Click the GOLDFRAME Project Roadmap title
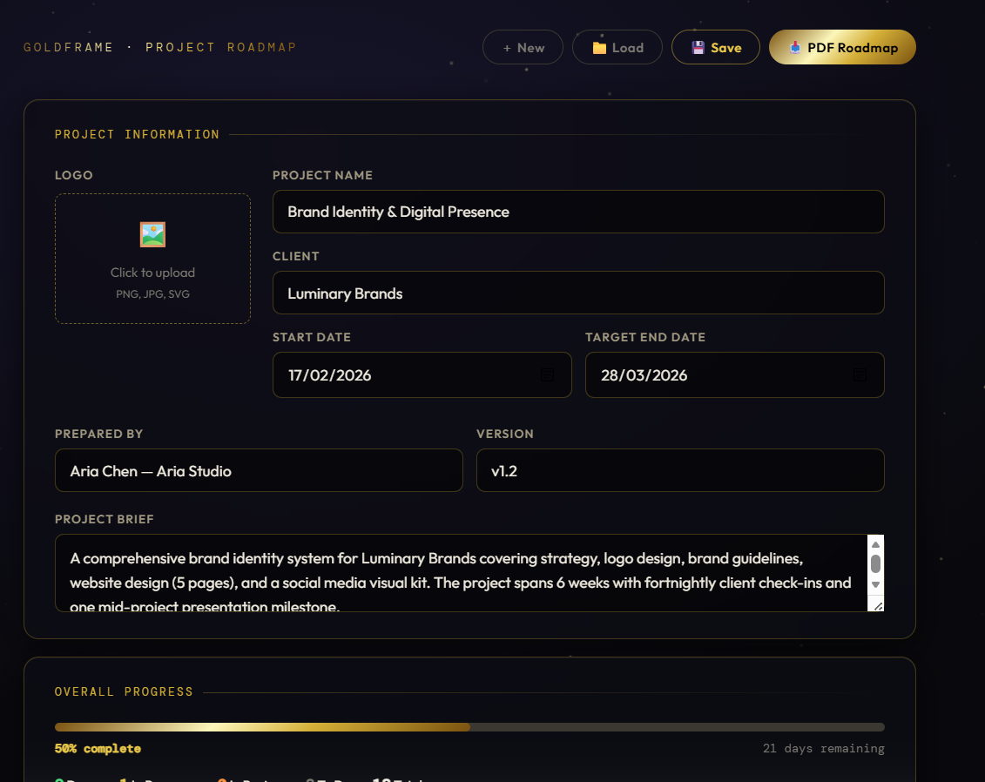 (157, 47)
